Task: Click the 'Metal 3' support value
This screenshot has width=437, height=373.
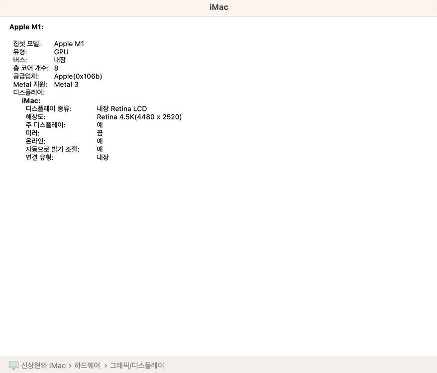Action: click(x=66, y=84)
